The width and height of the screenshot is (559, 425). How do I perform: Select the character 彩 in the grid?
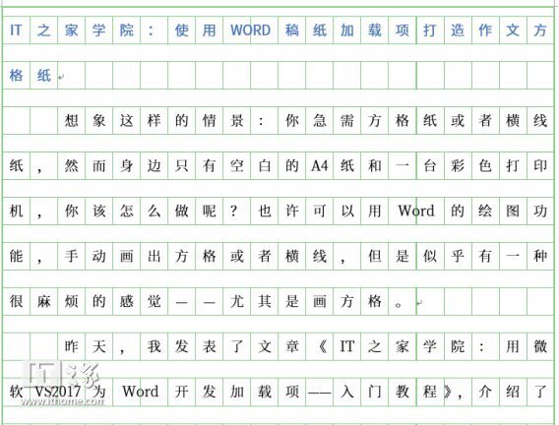(x=458, y=165)
